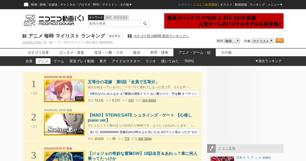Screen dimensions: 306x161
Task: Click mylist count 870
Action: click(x=131, y=100)
